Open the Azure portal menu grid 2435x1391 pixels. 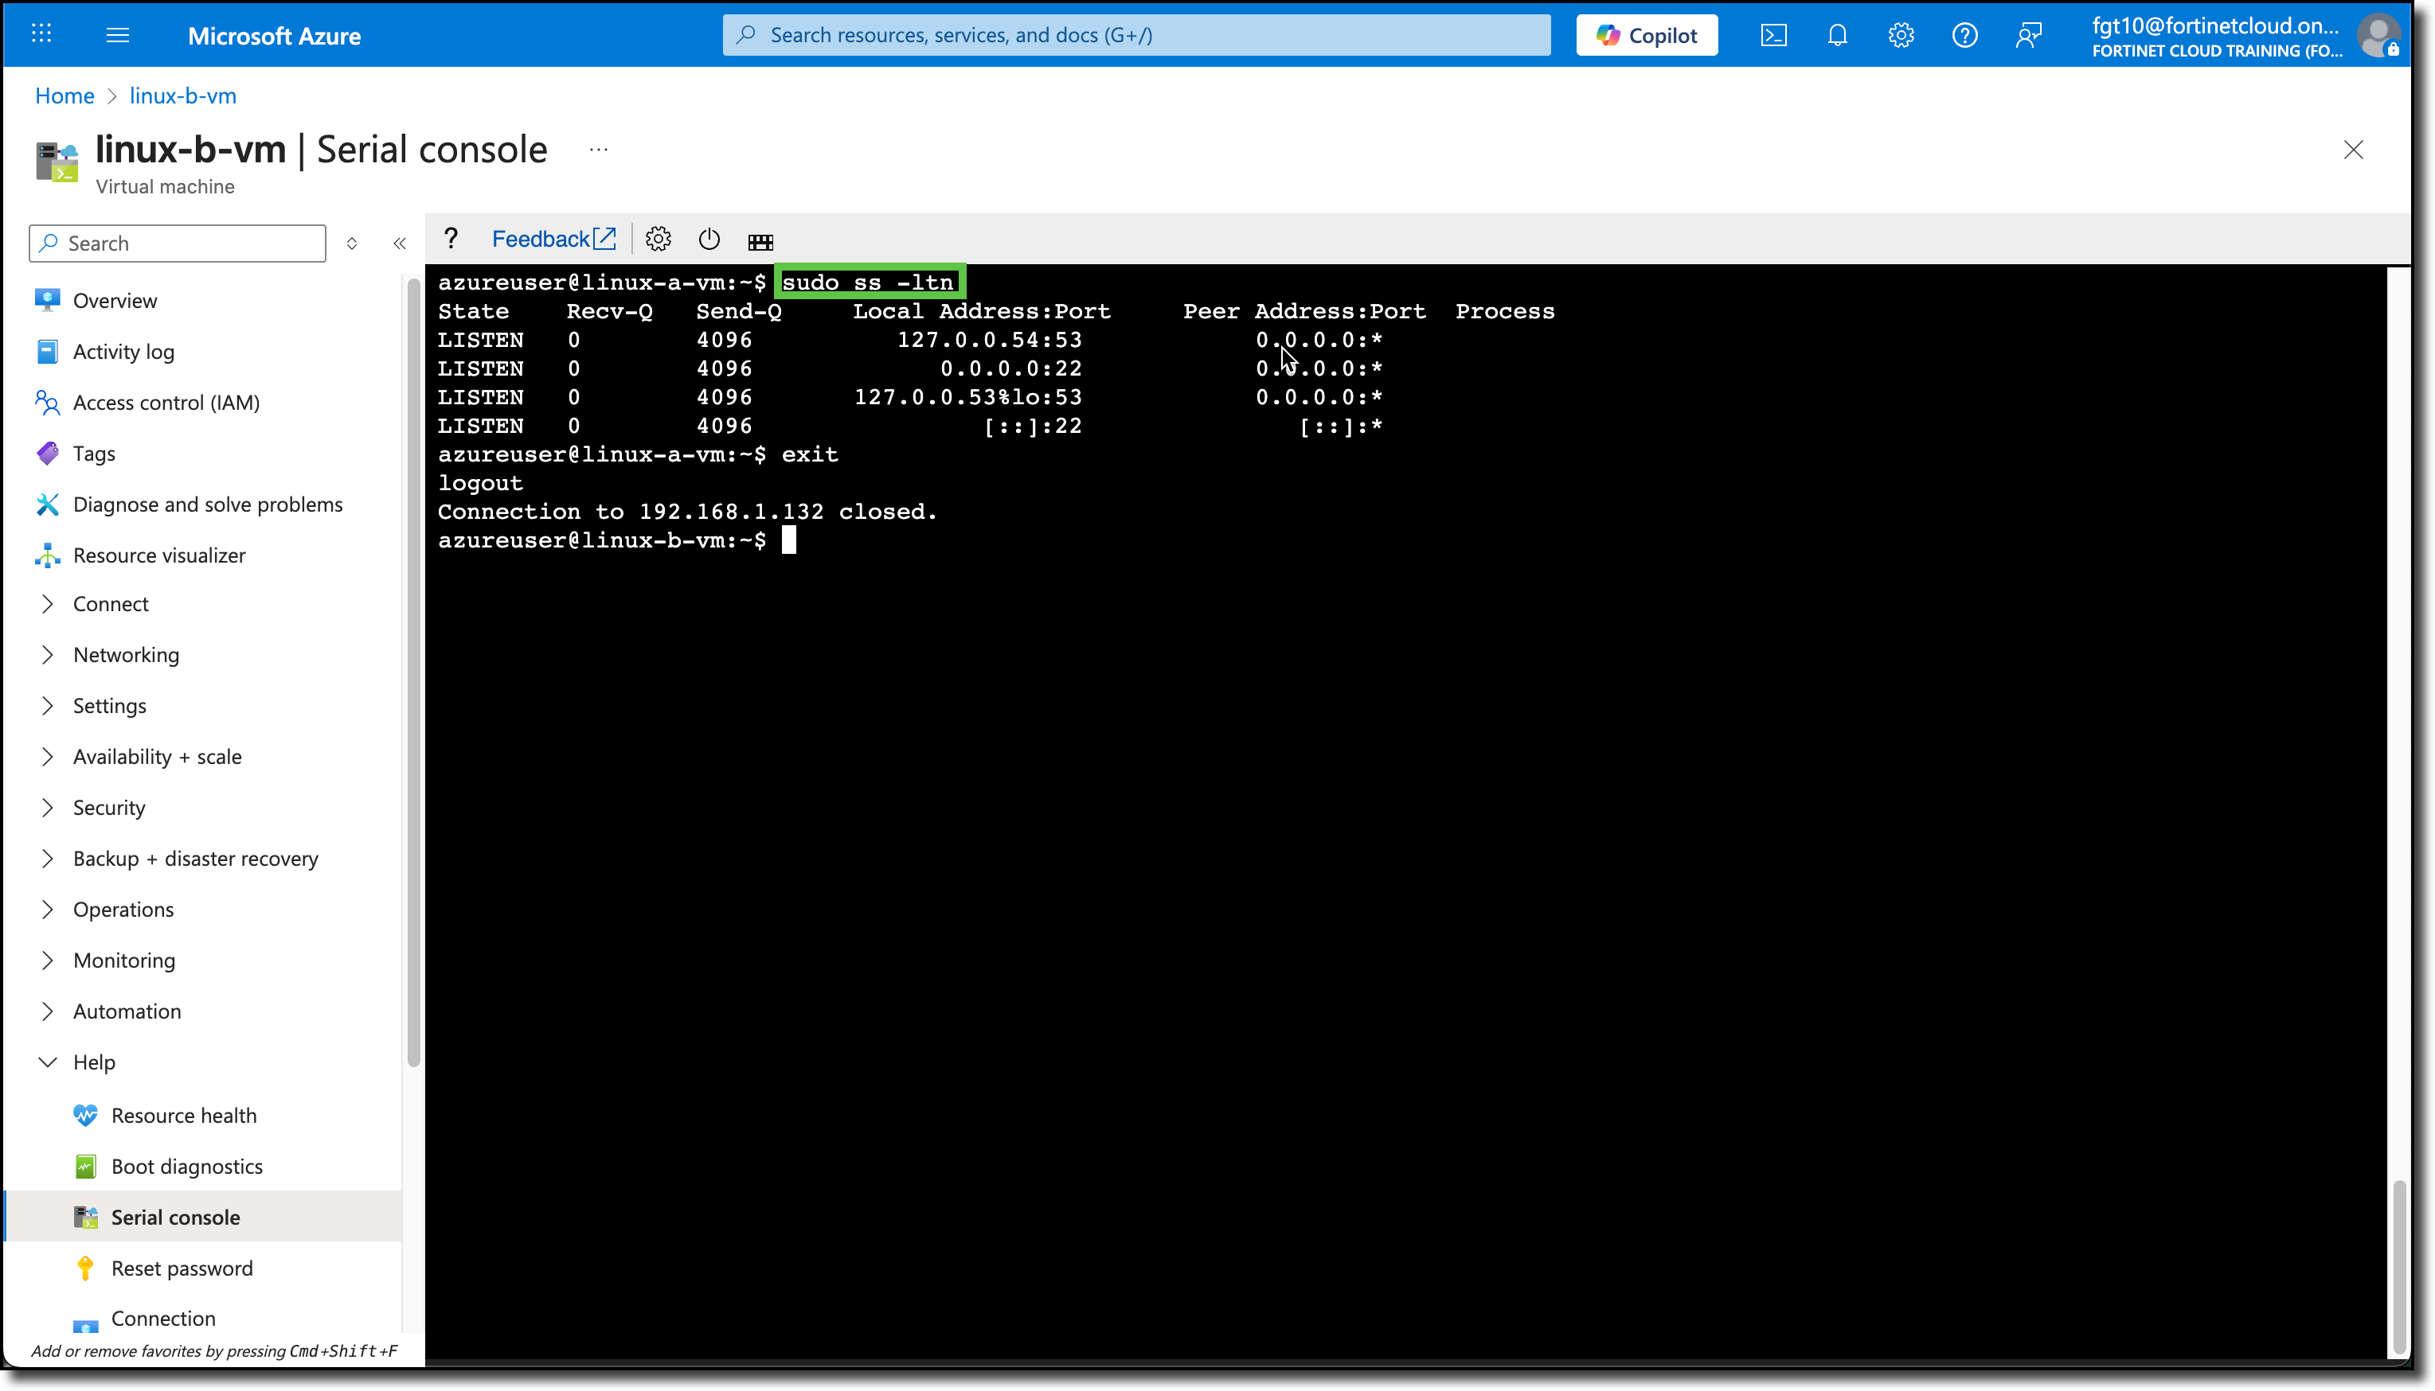coord(40,33)
